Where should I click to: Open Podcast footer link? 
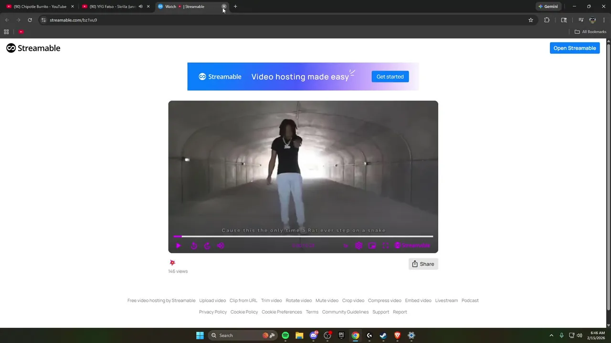(x=470, y=301)
